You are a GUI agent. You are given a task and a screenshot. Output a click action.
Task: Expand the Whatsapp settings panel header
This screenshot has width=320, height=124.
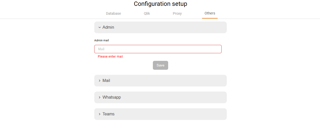point(112,97)
